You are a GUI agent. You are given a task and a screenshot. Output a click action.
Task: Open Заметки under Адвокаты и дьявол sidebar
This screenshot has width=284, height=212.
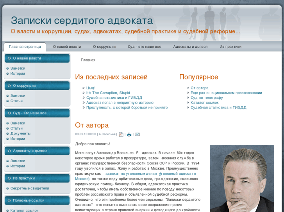click(18, 161)
